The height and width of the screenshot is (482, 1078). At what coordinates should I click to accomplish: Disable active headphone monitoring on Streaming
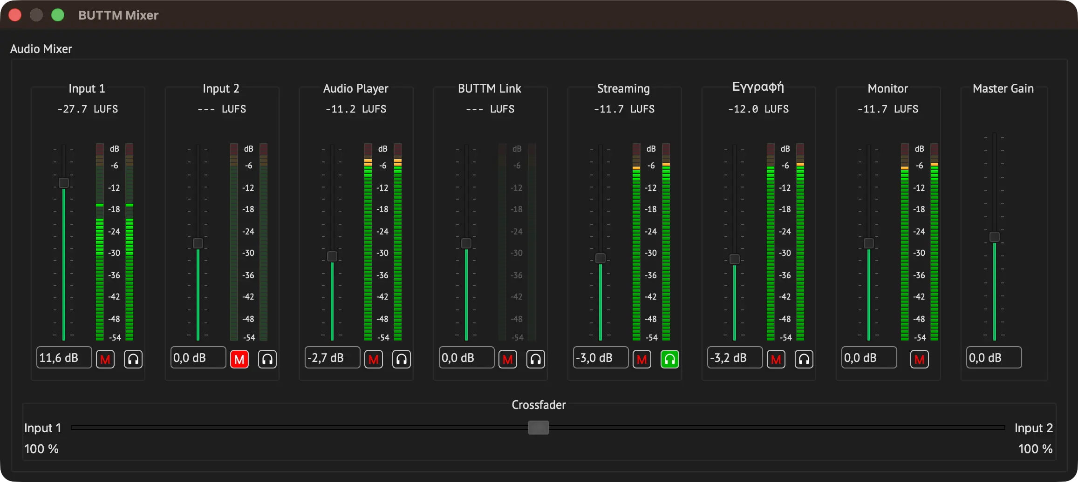tap(670, 359)
